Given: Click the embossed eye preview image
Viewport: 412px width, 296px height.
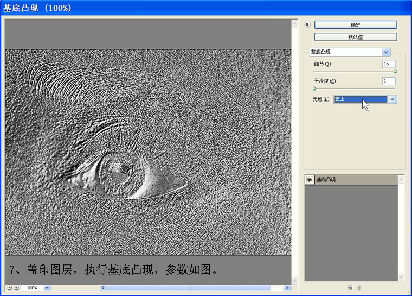Looking at the screenshot, I should (148, 152).
